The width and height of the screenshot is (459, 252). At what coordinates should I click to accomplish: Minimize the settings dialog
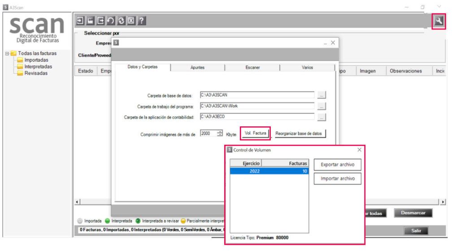tap(325, 43)
